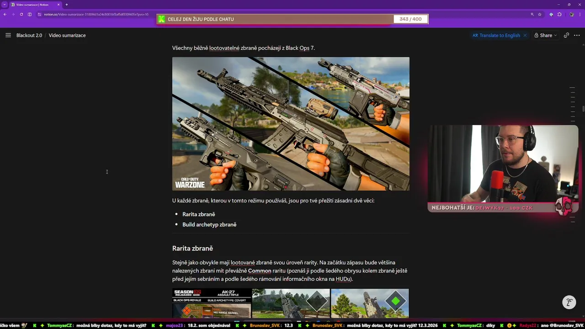Open the browser side panel icon
This screenshot has height=329, width=585.
pyautogui.click(x=30, y=14)
